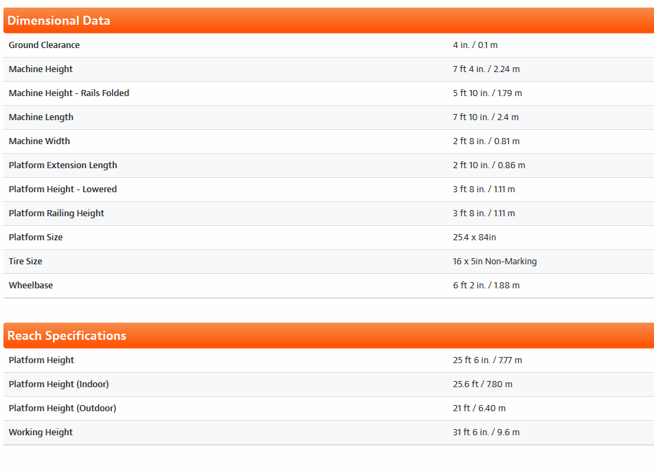Select the Ground Clearance row label
The image size is (654, 473).
coord(44,45)
